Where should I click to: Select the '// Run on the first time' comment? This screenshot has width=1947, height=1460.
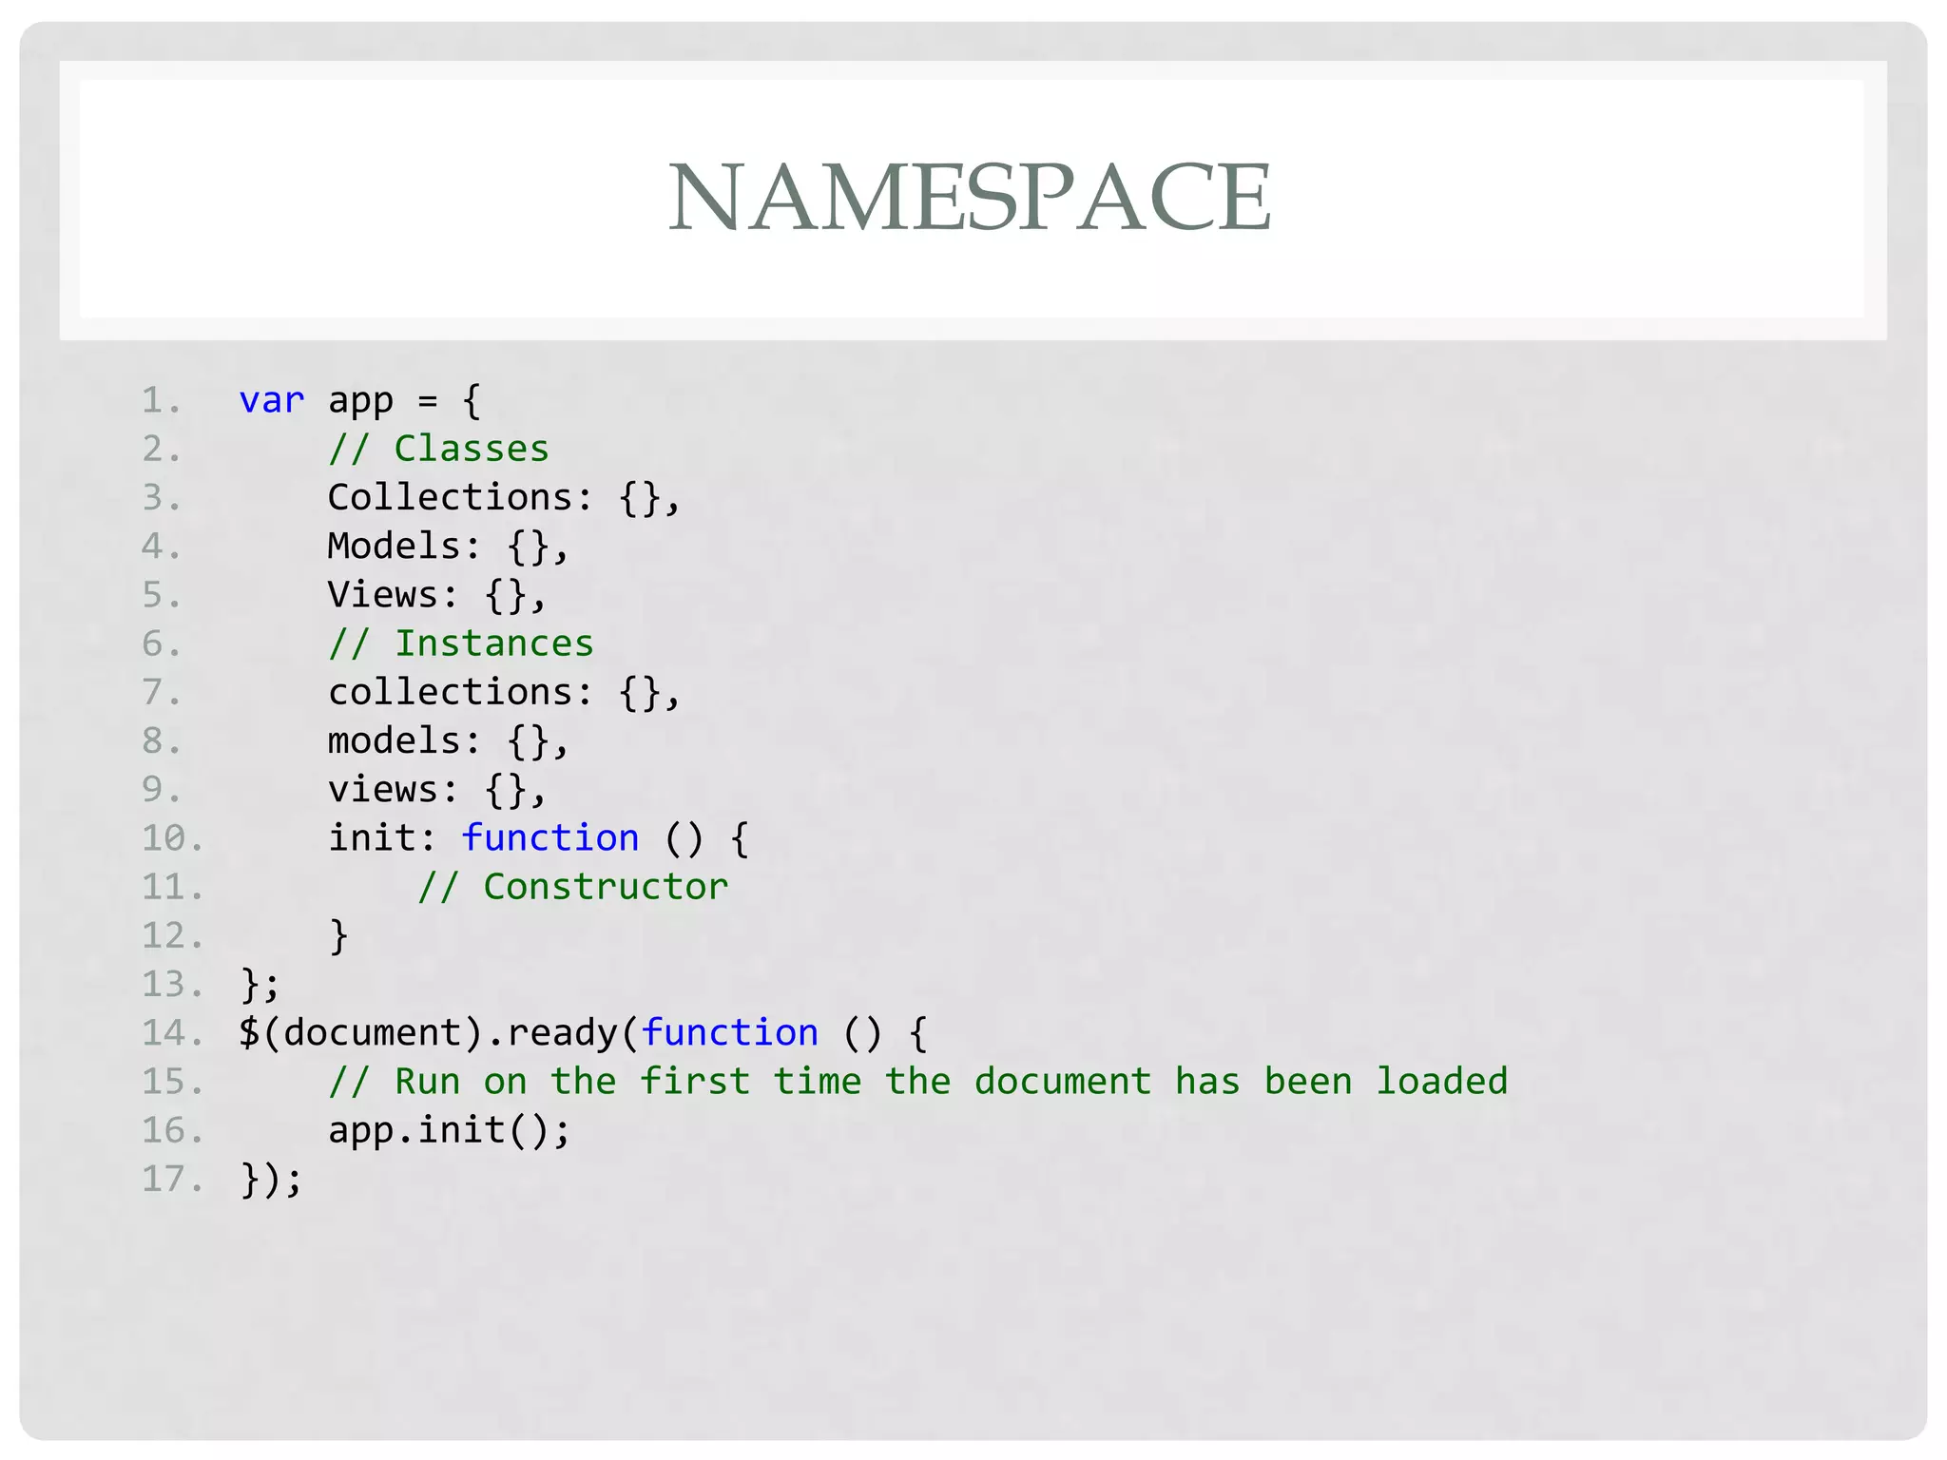pyautogui.click(x=918, y=1082)
